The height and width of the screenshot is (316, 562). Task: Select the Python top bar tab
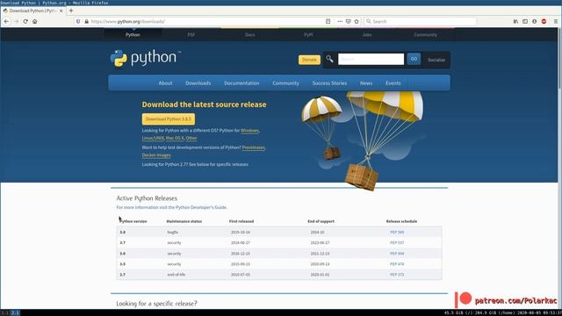tap(133, 35)
